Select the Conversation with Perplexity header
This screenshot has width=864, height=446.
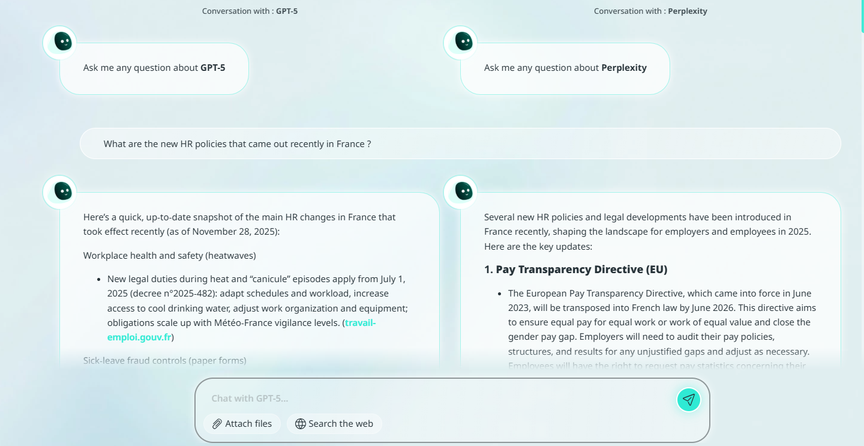(x=650, y=11)
